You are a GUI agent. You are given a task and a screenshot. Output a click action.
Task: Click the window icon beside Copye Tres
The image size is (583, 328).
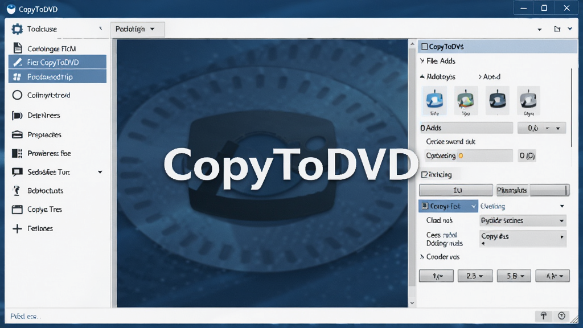[17, 210]
